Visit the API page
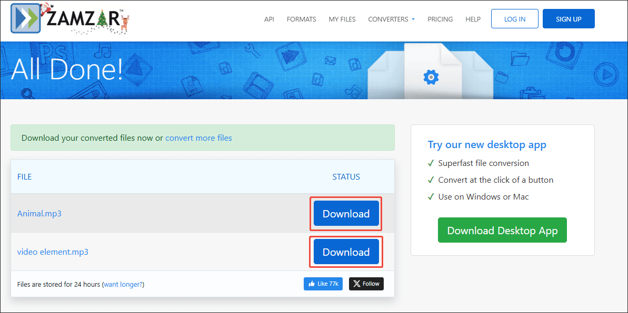The image size is (628, 313). [269, 19]
